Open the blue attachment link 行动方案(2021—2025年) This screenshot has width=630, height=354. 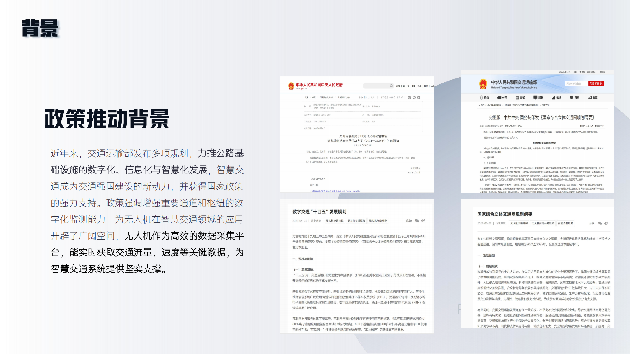pyautogui.click(x=335, y=191)
